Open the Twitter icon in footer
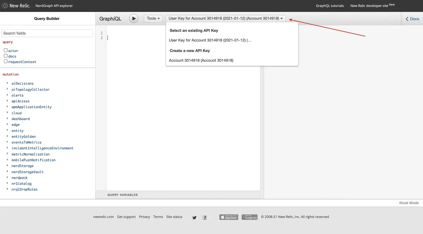The width and height of the screenshot is (423, 234). (194, 217)
